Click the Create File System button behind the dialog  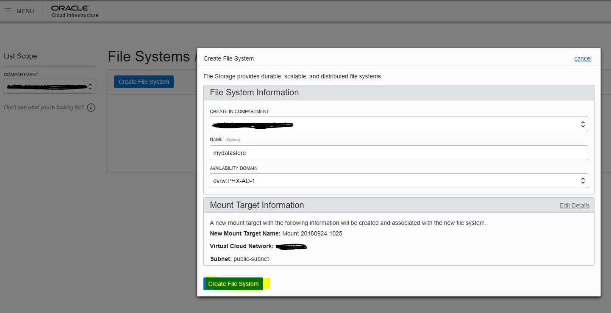point(144,81)
